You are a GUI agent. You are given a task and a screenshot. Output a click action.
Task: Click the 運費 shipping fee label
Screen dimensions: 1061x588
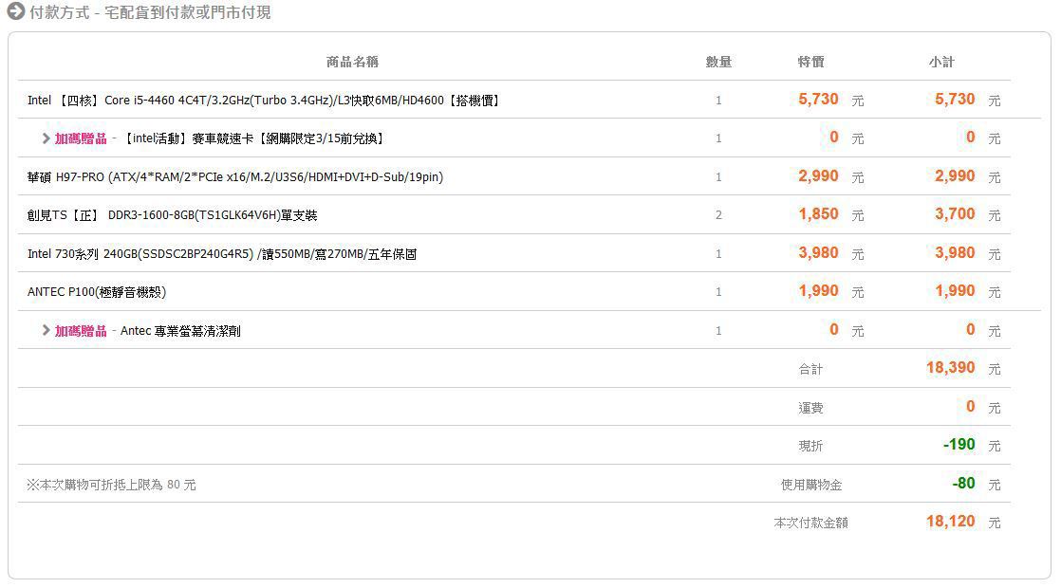(x=810, y=408)
